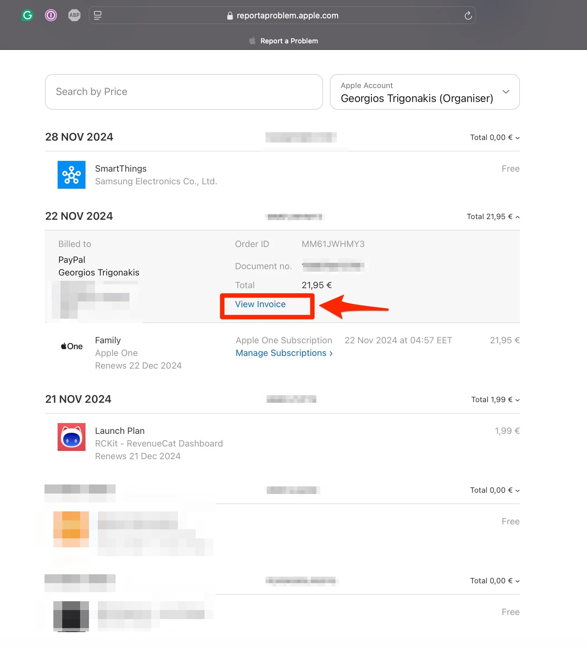587x646 pixels.
Task: Click the Renews 21 Dec 2024 text
Action: point(138,456)
